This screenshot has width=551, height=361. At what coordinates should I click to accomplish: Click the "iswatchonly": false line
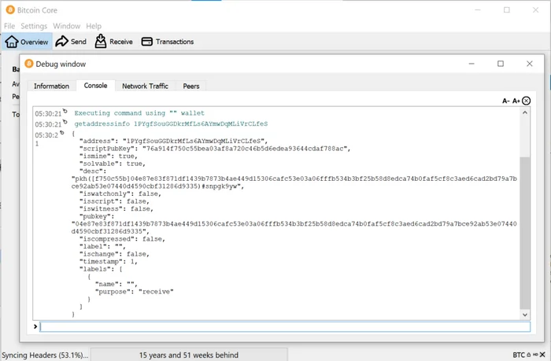pyautogui.click(x=120, y=193)
